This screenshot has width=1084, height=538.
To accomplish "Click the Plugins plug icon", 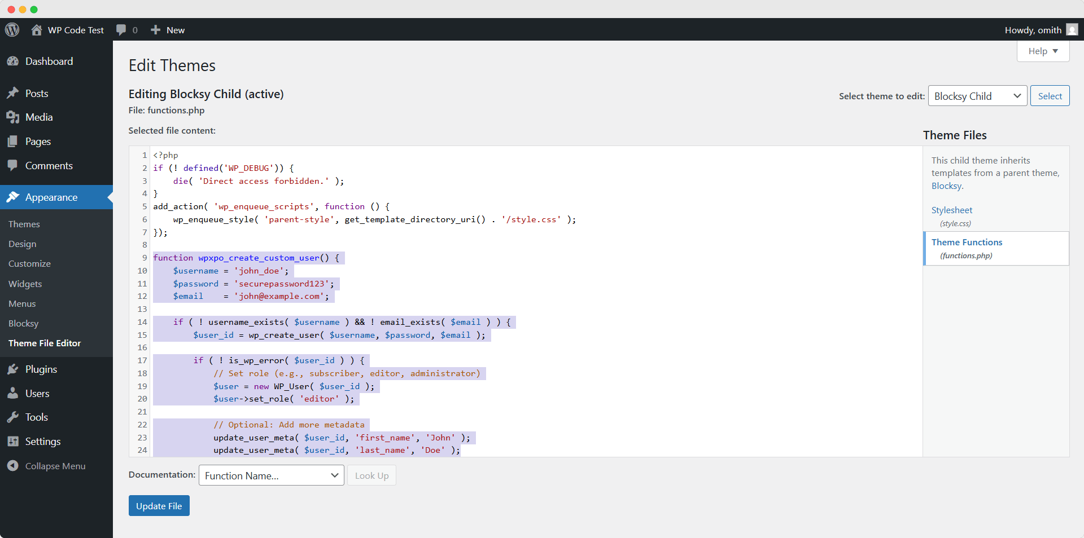I will 12,369.
